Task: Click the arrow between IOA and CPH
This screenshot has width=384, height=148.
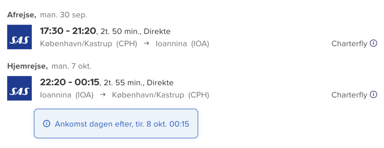Action: click(103, 95)
